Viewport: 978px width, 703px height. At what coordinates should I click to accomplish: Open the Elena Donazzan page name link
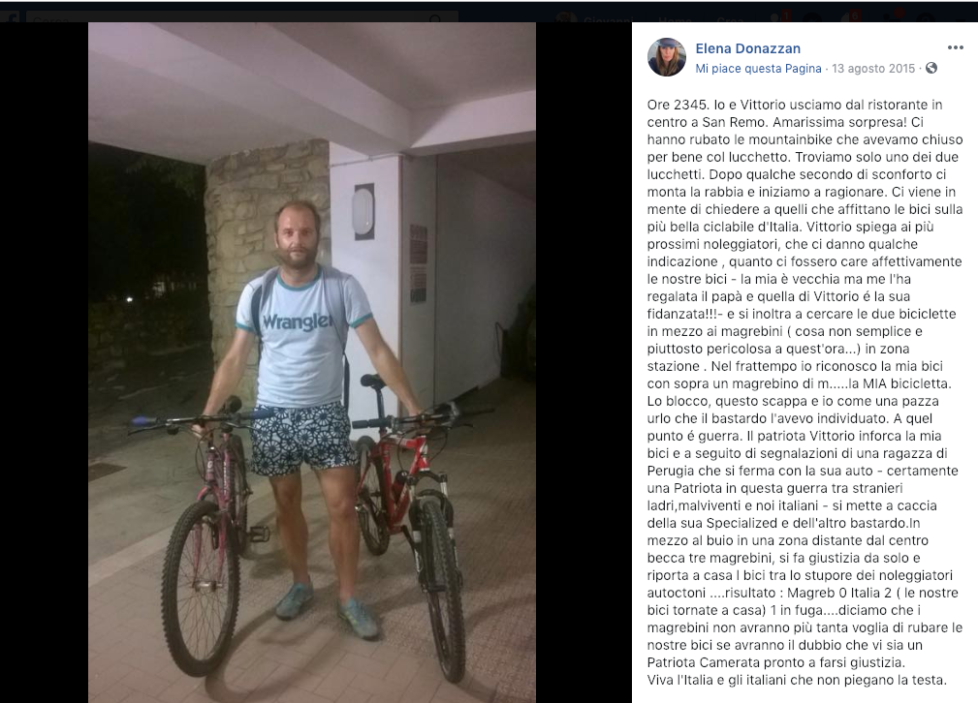[x=748, y=48]
